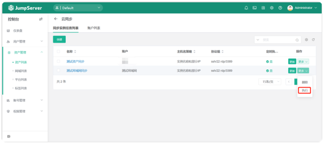This screenshot has width=324, height=144.
Task: Open 更多 dropdown for 测试局域网同步
Action: pyautogui.click(x=303, y=71)
